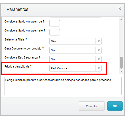This screenshot has height=117, width=125.
Task: Open the Seleciona Filiais dropdown arrow
Action: [x=99, y=41]
